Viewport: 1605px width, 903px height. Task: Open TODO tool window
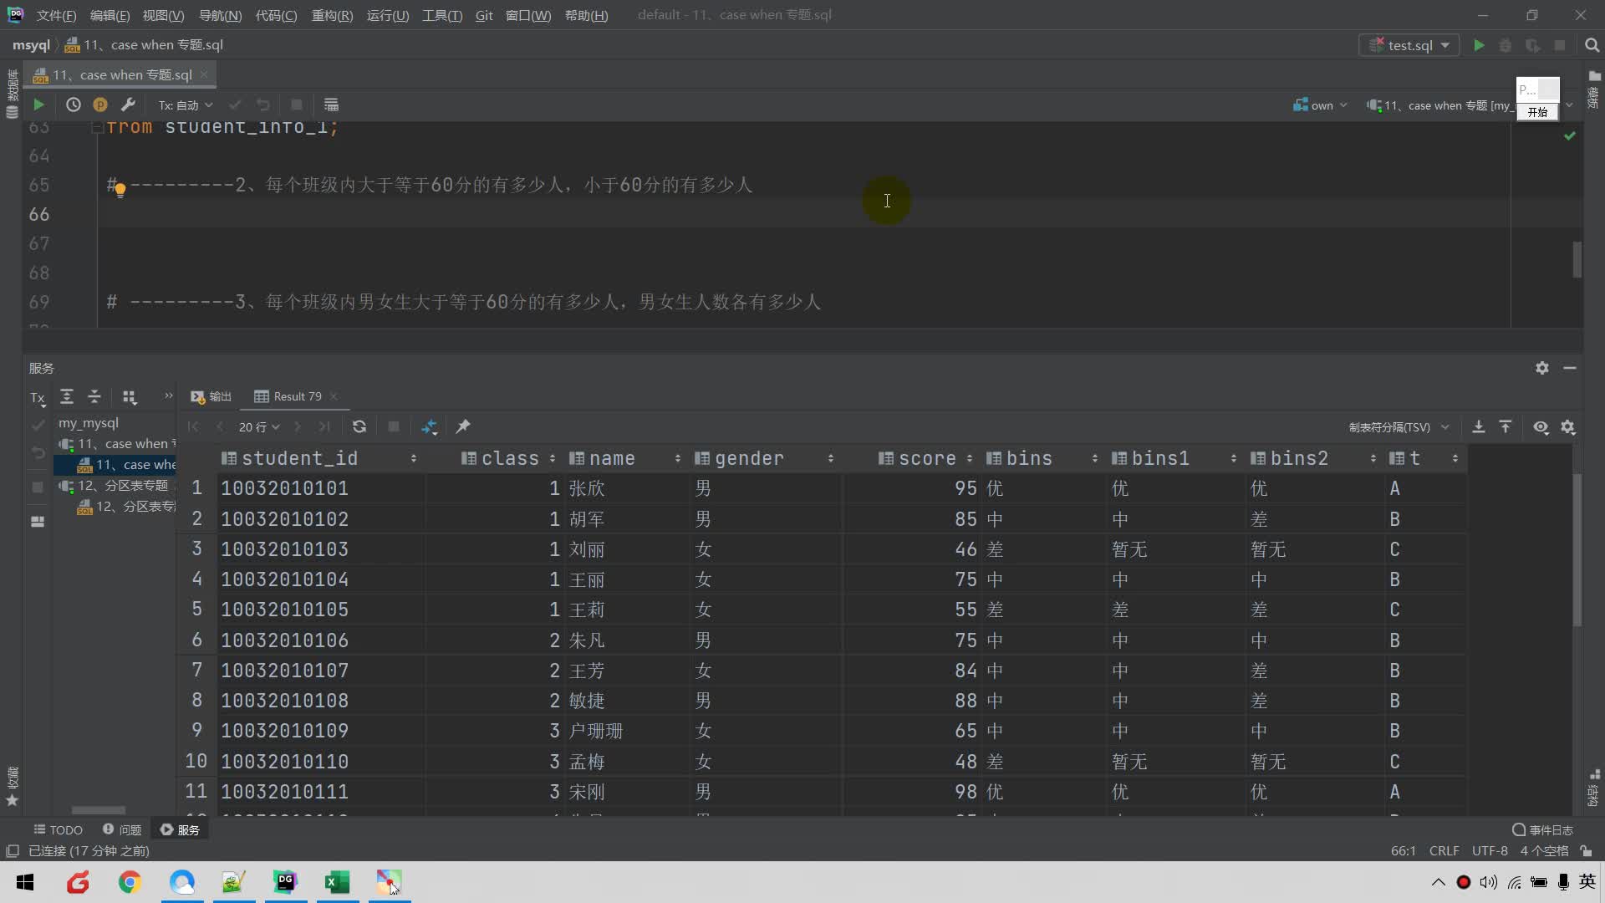pyautogui.click(x=58, y=829)
